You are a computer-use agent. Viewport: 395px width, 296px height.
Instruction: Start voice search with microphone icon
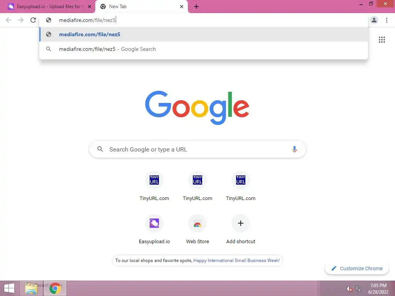point(294,149)
